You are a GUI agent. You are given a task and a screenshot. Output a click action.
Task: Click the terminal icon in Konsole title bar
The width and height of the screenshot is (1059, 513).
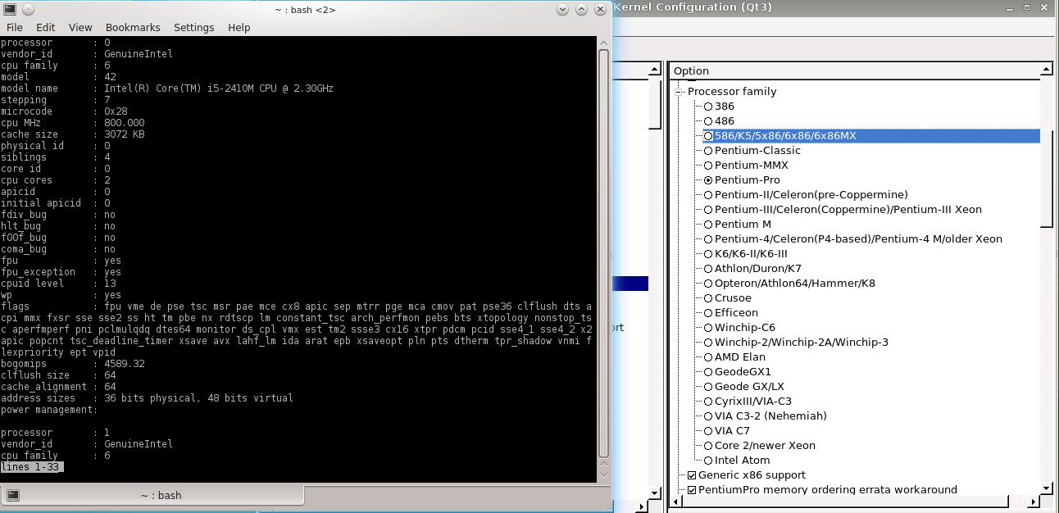[x=10, y=9]
